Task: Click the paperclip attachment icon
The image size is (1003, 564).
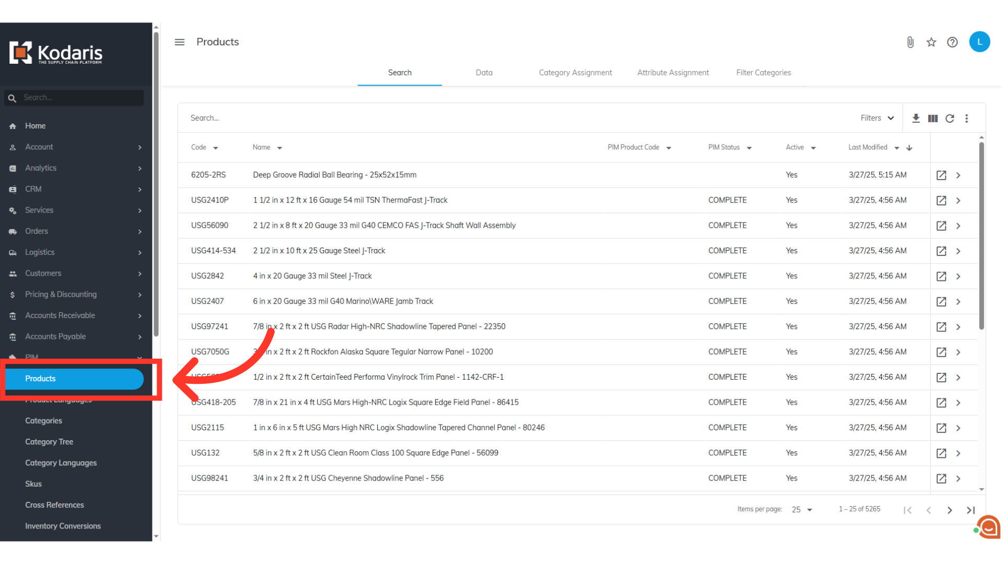Action: click(910, 42)
